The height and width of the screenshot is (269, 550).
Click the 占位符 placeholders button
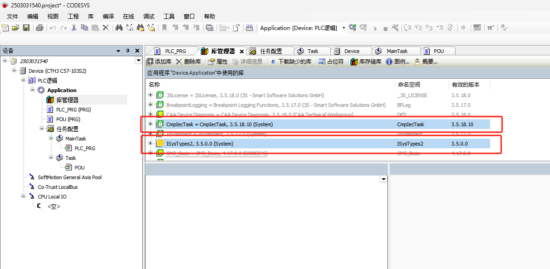[x=331, y=62]
